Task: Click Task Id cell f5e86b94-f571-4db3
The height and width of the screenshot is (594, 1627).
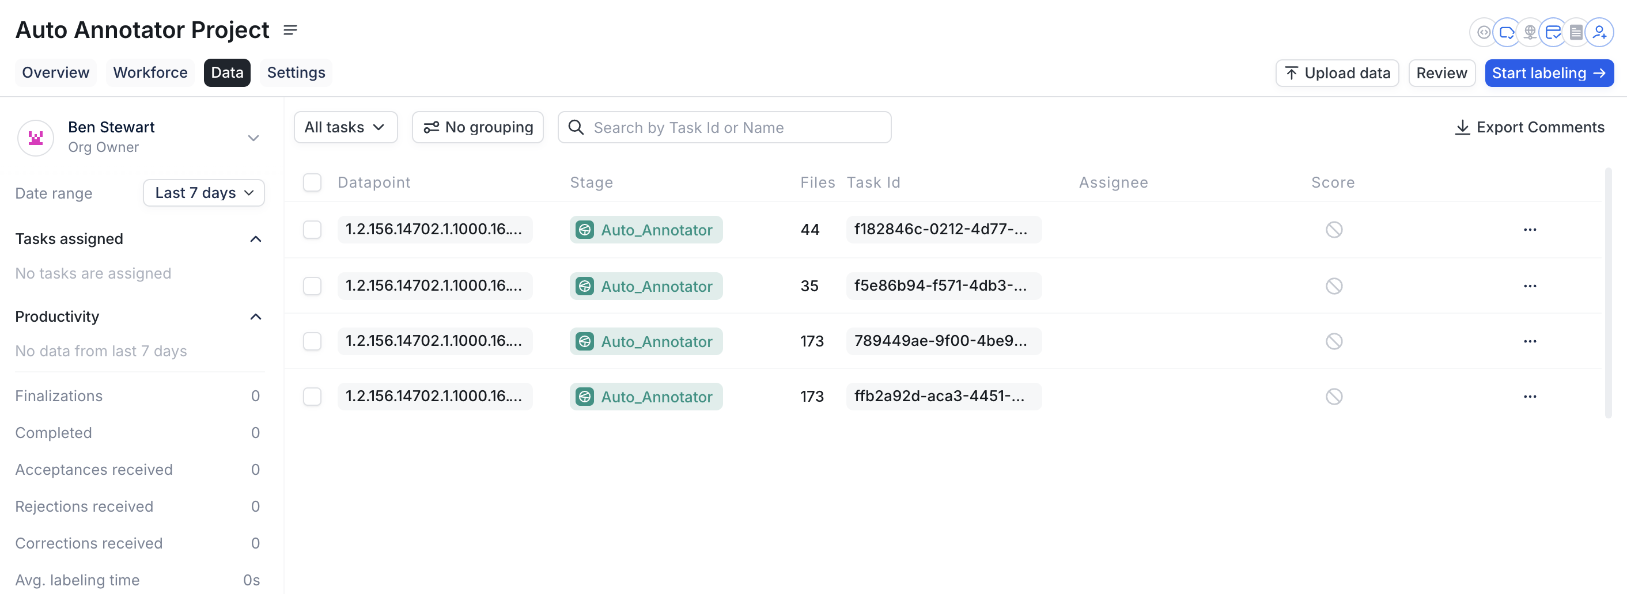Action: [x=944, y=286]
